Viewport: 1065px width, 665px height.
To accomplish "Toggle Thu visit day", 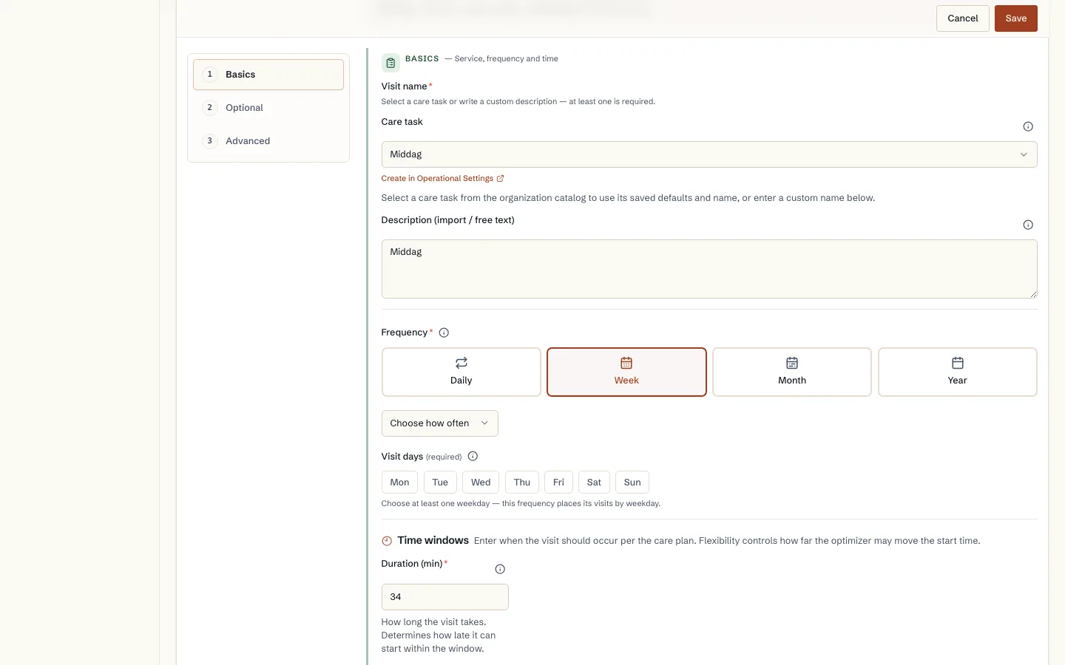I will pos(522,482).
